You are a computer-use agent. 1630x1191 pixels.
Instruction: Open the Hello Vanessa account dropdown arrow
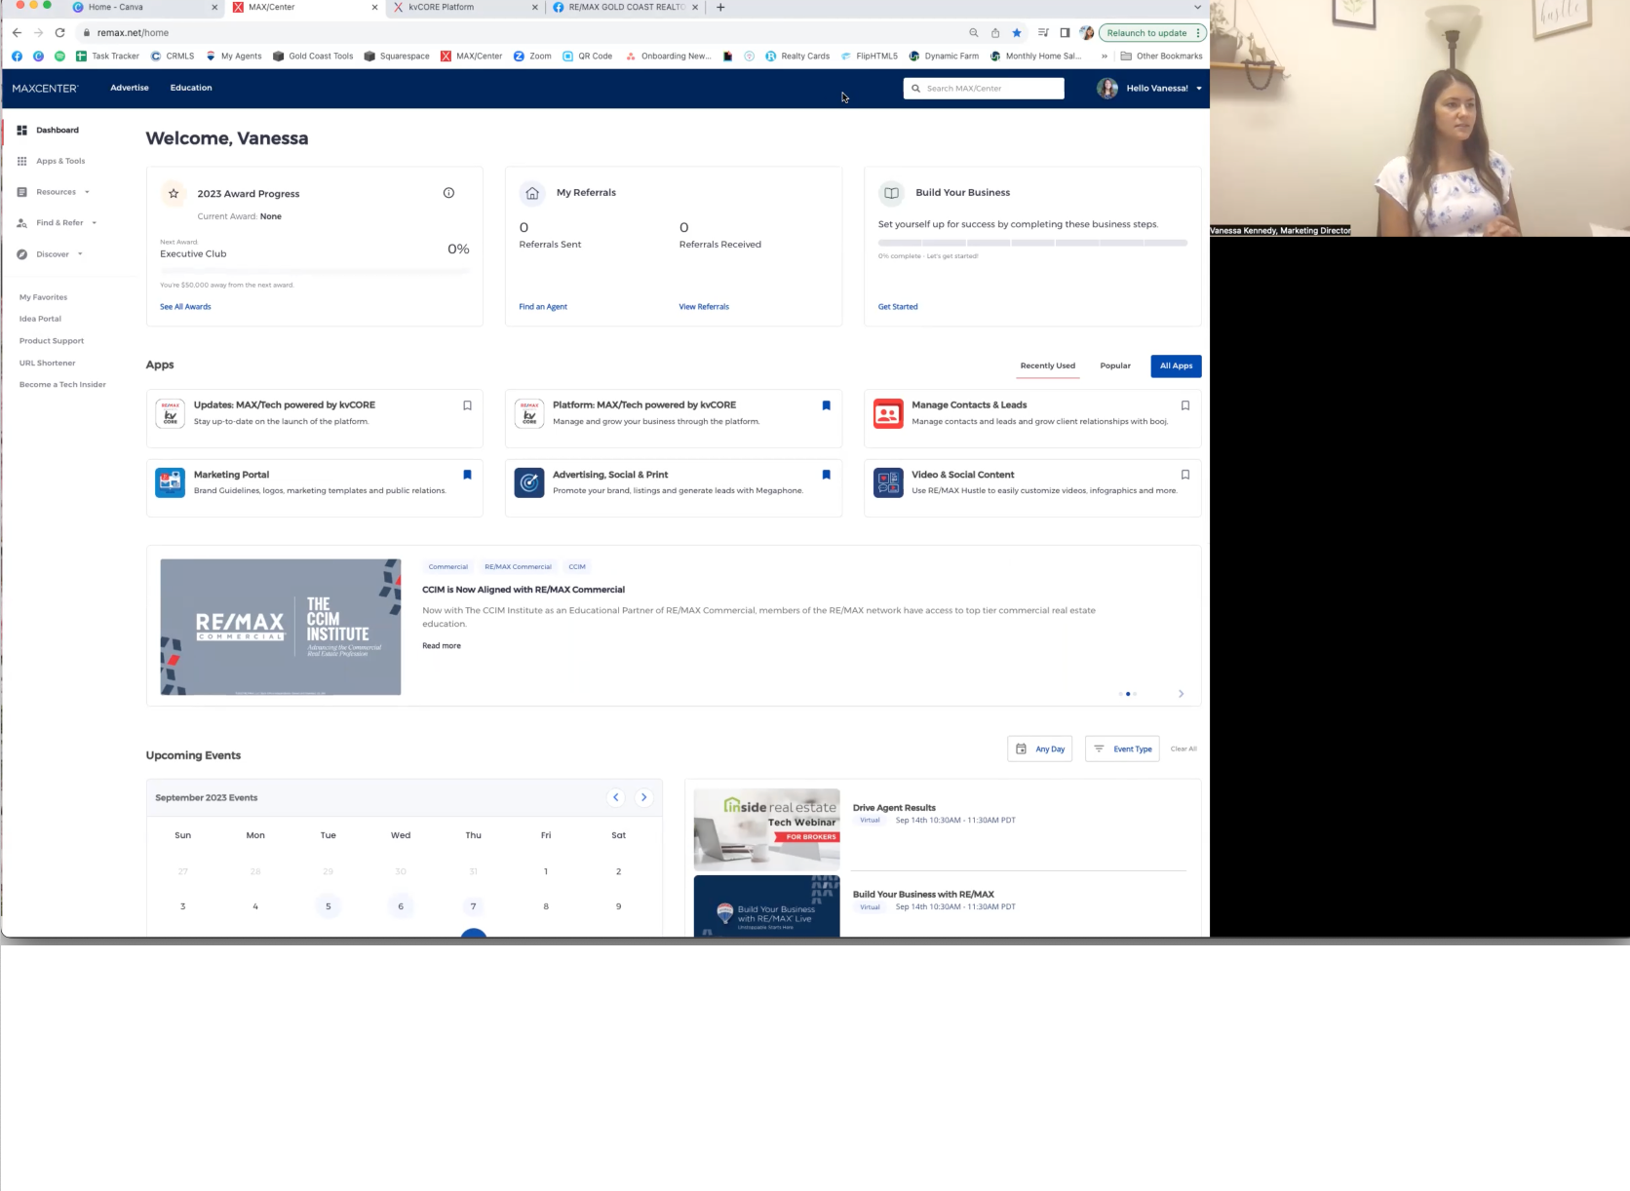(1199, 89)
